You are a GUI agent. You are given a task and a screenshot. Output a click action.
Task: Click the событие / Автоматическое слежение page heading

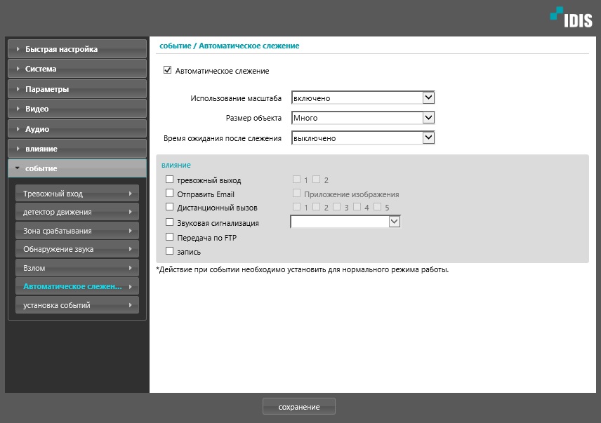(x=229, y=46)
